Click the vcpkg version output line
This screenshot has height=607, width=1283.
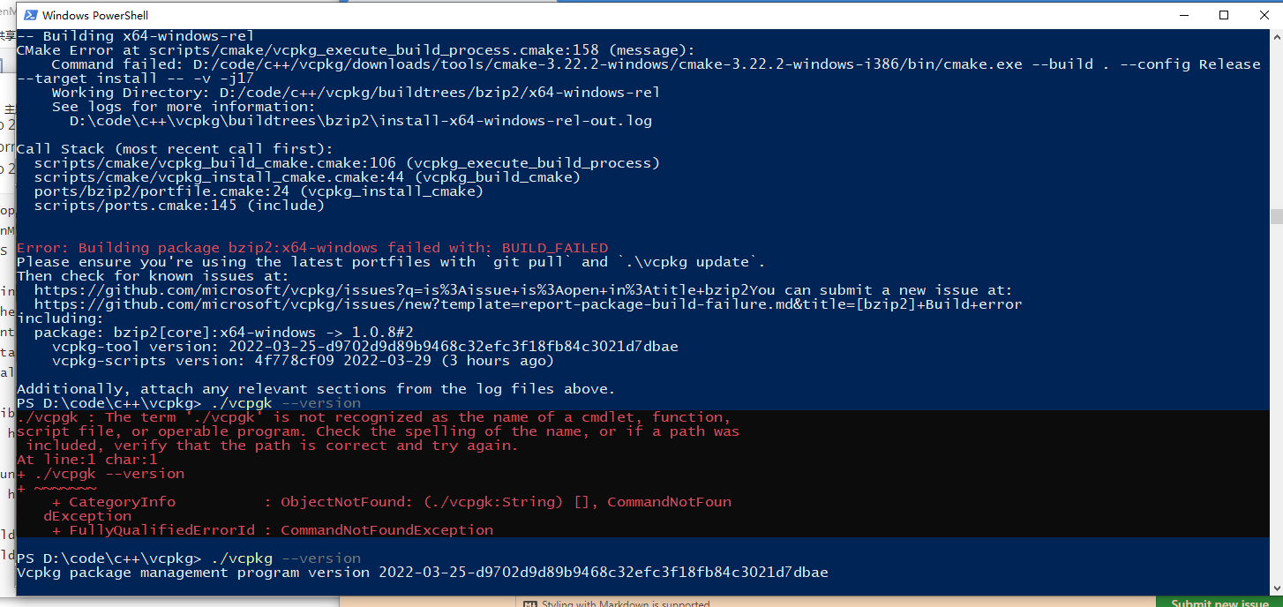tap(424, 572)
